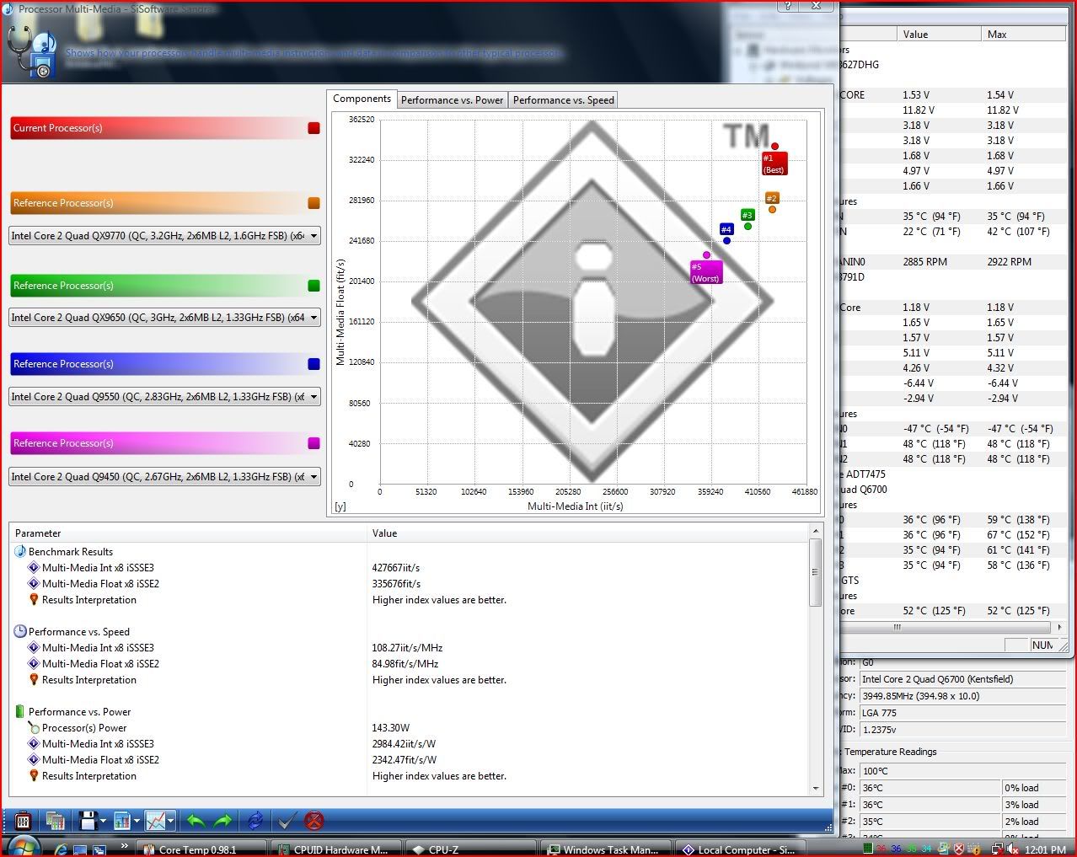Click the #5 (Worst) marker on chart
Image resolution: width=1077 pixels, height=857 pixels.
(705, 272)
